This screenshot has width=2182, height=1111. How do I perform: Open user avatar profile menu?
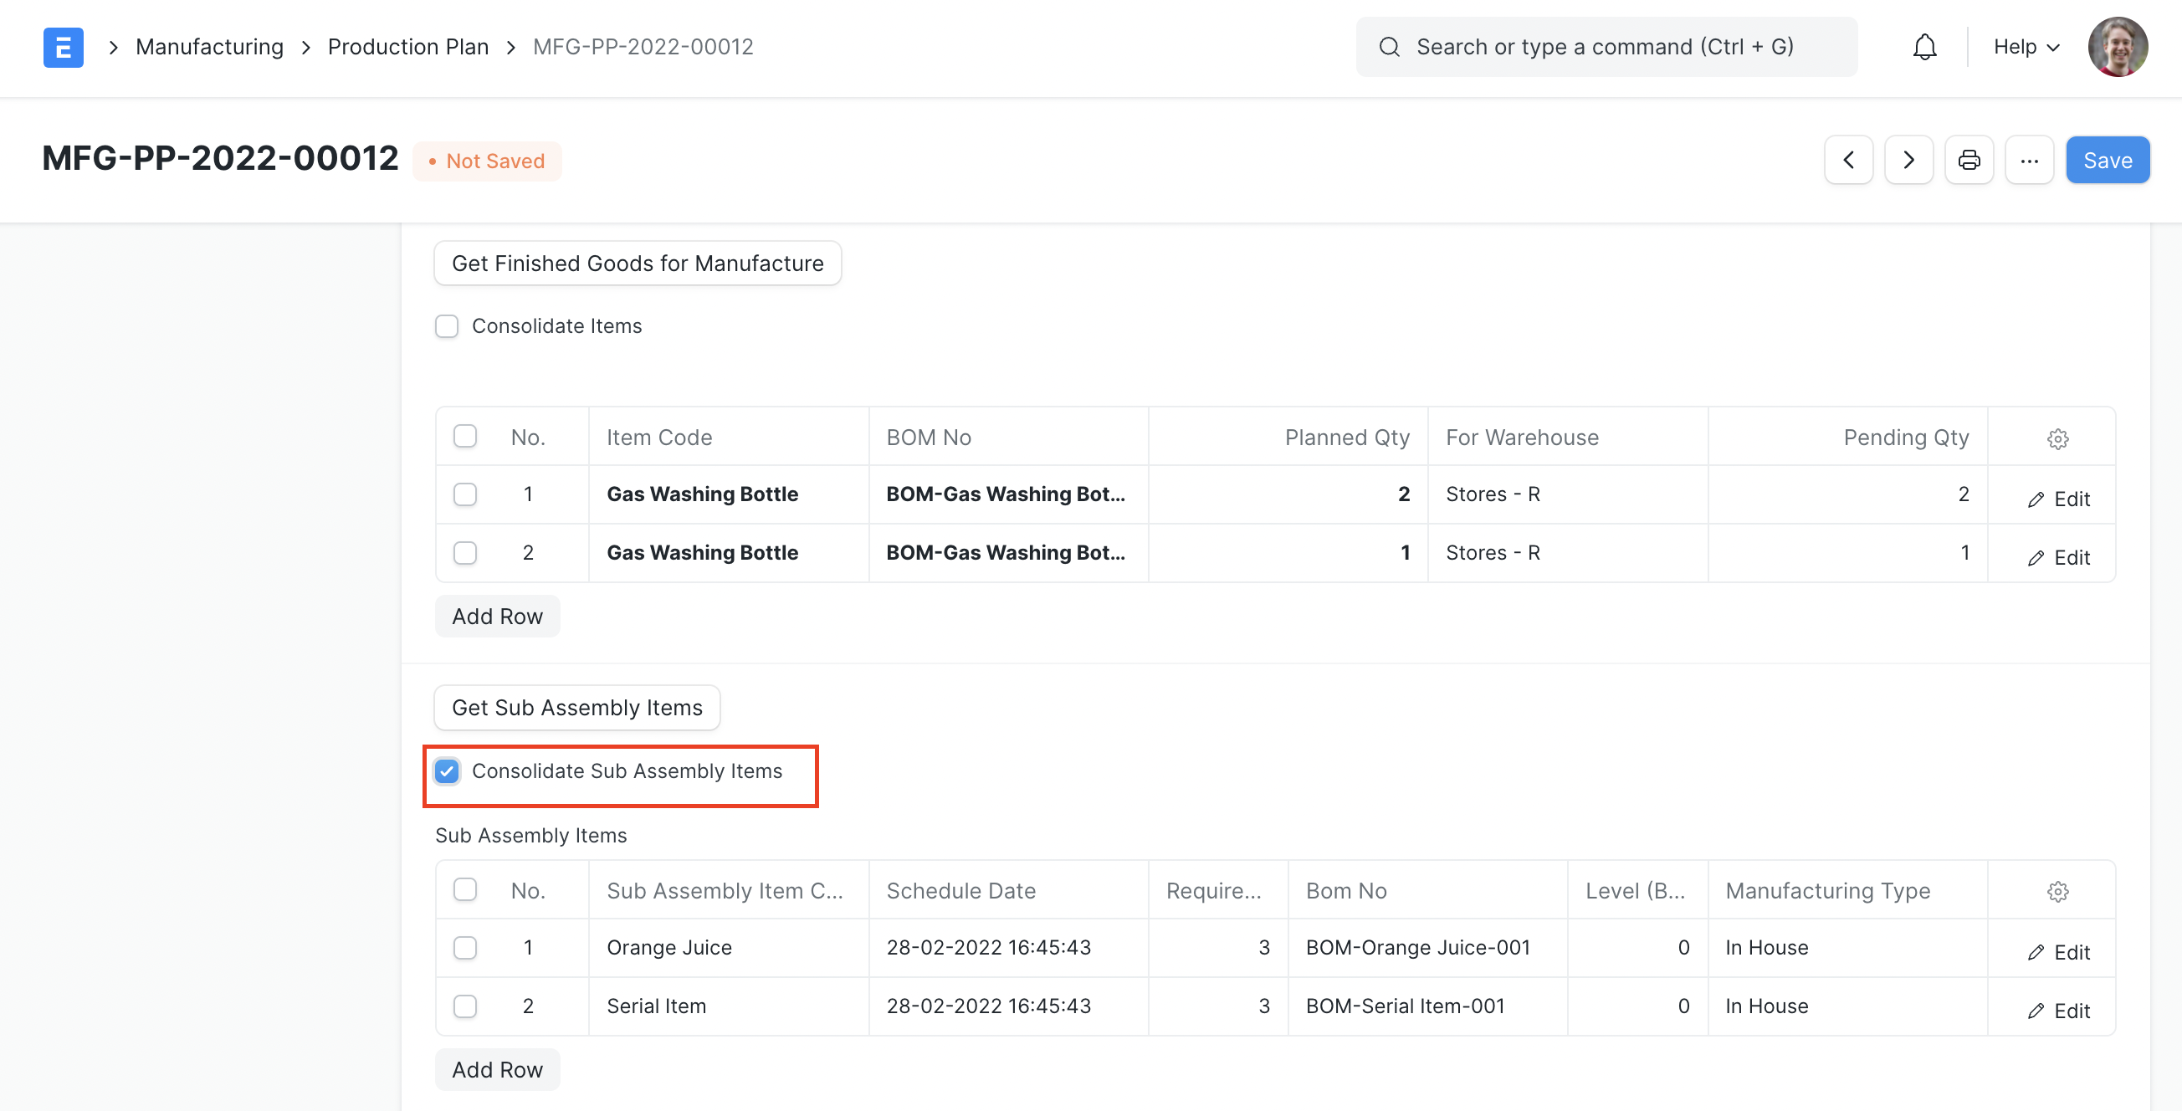(2116, 47)
